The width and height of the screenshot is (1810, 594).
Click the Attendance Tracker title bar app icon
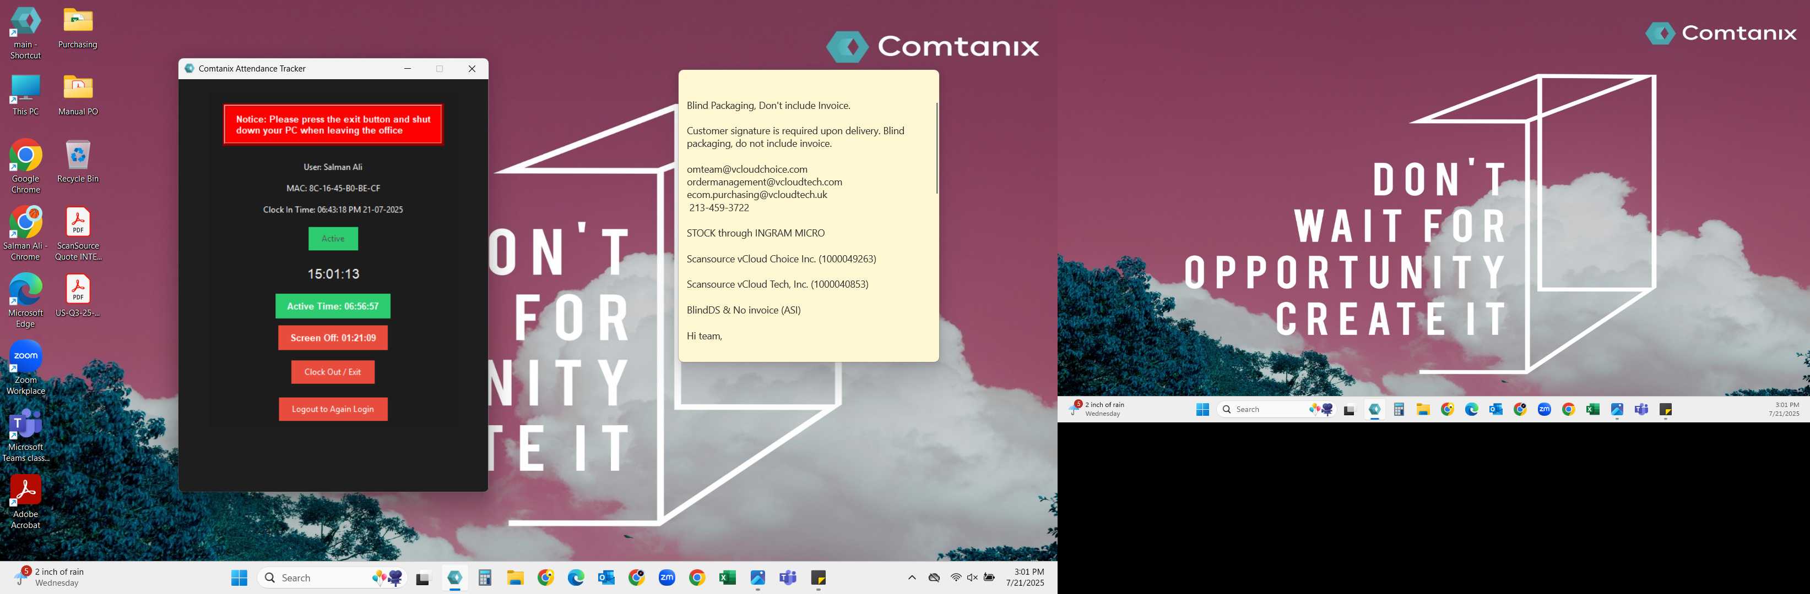coord(189,69)
